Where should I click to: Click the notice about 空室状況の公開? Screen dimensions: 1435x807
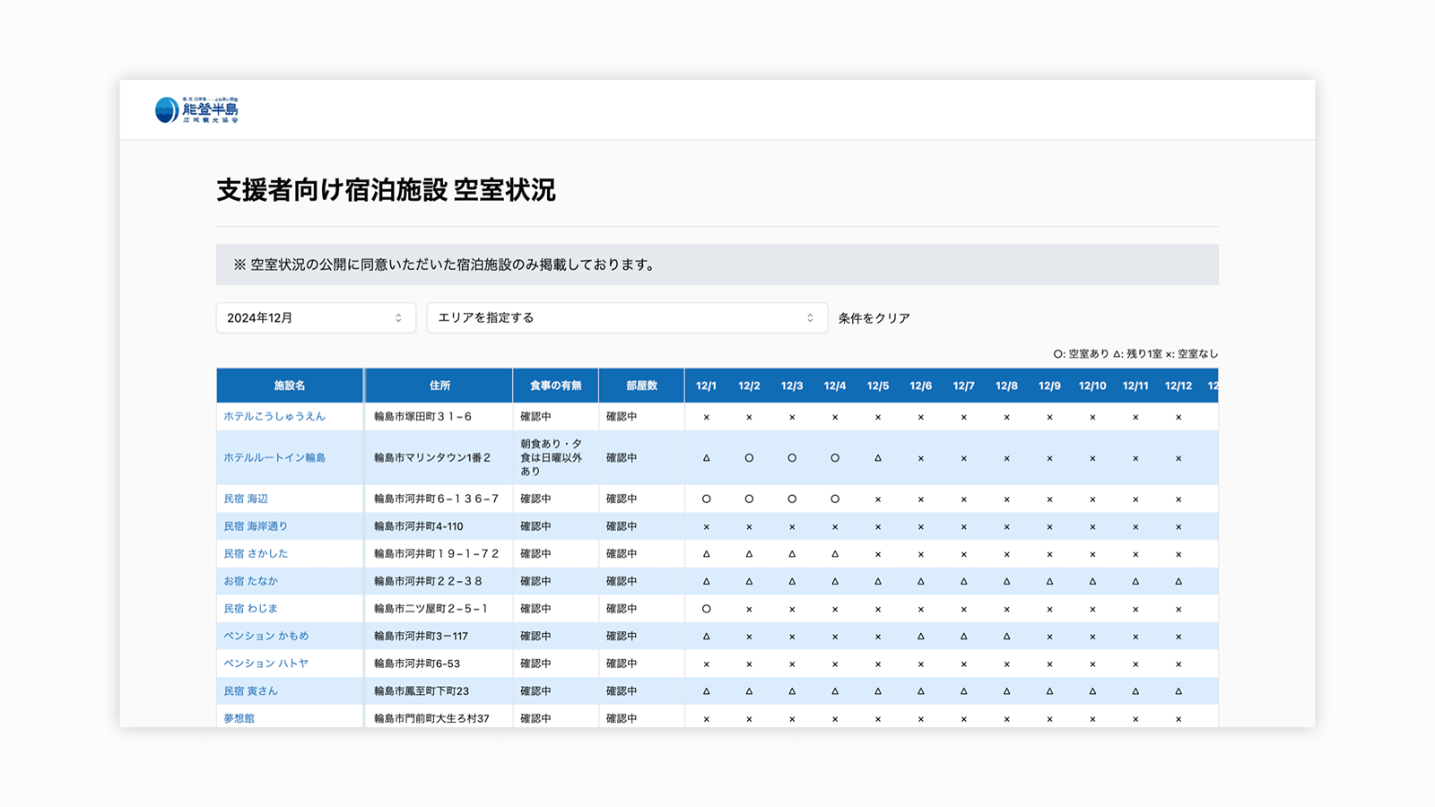coord(717,265)
